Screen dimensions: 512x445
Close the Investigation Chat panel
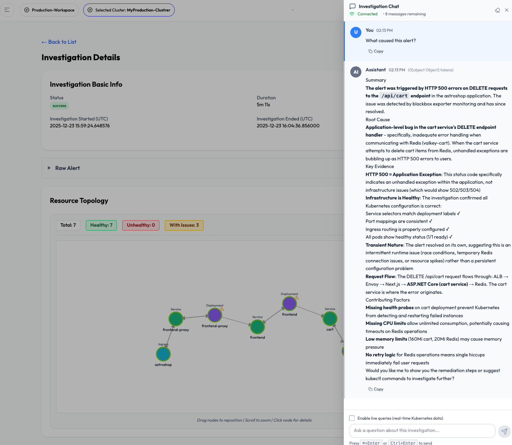(507, 10)
